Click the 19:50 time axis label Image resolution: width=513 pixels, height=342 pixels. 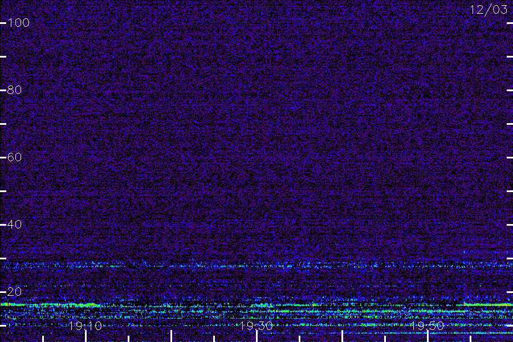(427, 326)
